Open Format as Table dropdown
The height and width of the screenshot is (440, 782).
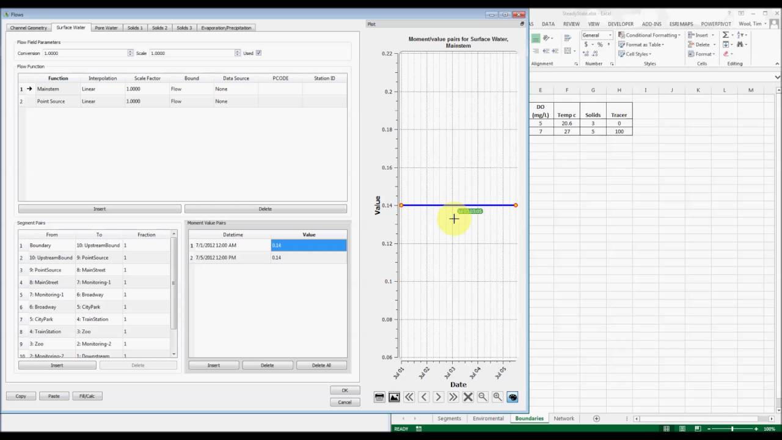tap(641, 45)
